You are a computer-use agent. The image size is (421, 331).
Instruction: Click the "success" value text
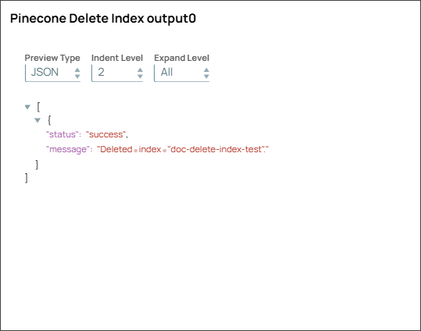tap(105, 134)
